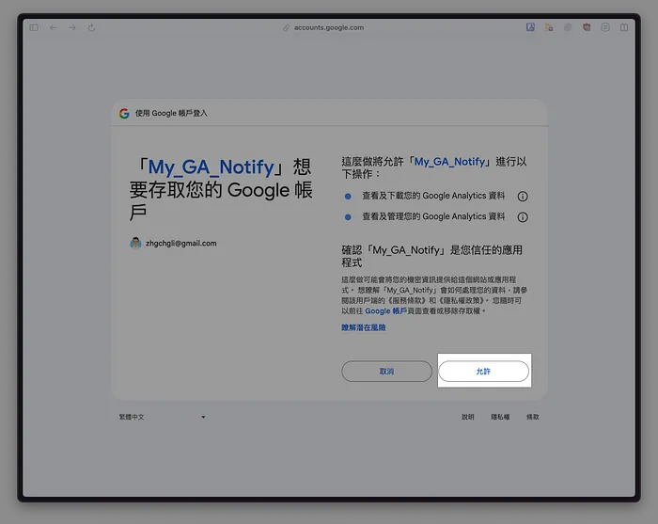
Task: Open the 瞭解潛在風險 link
Action: click(363, 327)
